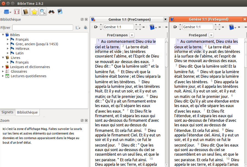
Task: Toggle the Bookmarks star toolbar button
Action: pos(34,12)
